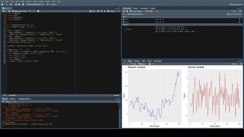Open the Session menu
This screenshot has height=137, width=244.
pyautogui.click(x=29, y=2)
